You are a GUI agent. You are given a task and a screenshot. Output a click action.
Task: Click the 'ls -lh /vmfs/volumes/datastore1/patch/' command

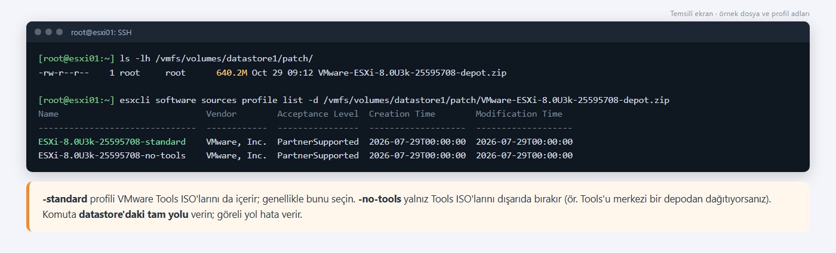tap(217, 59)
